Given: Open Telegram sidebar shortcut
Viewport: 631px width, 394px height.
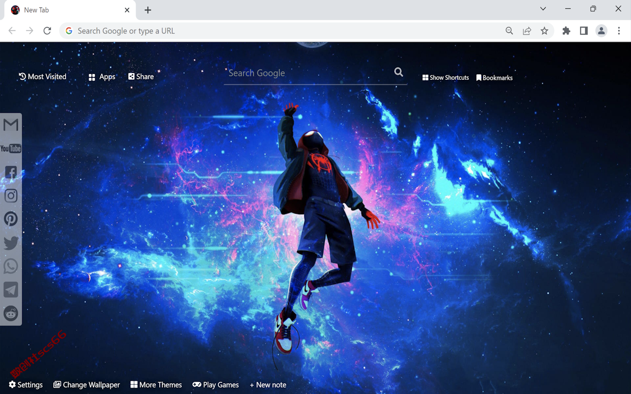Looking at the screenshot, I should 10,290.
